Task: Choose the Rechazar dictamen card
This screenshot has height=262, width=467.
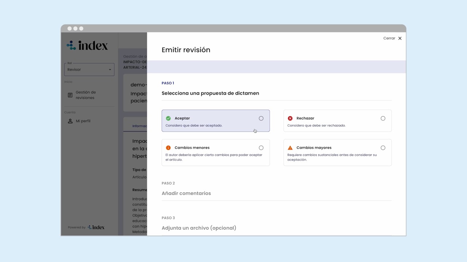Action: pos(337,121)
